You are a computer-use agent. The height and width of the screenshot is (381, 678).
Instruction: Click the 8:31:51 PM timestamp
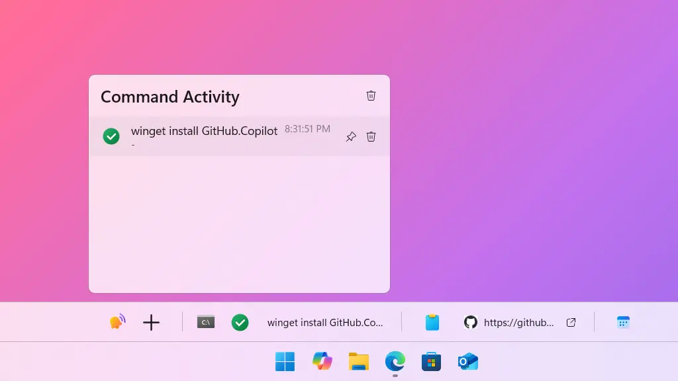pyautogui.click(x=307, y=129)
